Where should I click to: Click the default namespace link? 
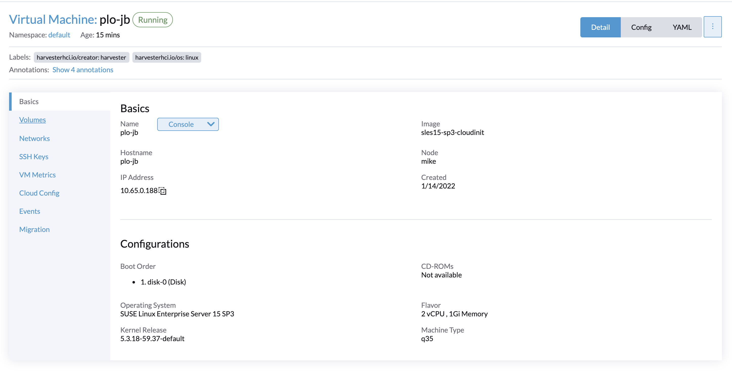[x=59, y=35]
